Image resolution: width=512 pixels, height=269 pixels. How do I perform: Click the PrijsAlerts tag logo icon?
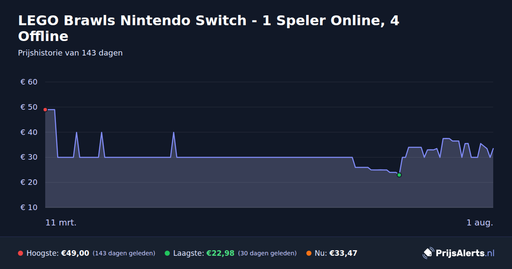428,253
